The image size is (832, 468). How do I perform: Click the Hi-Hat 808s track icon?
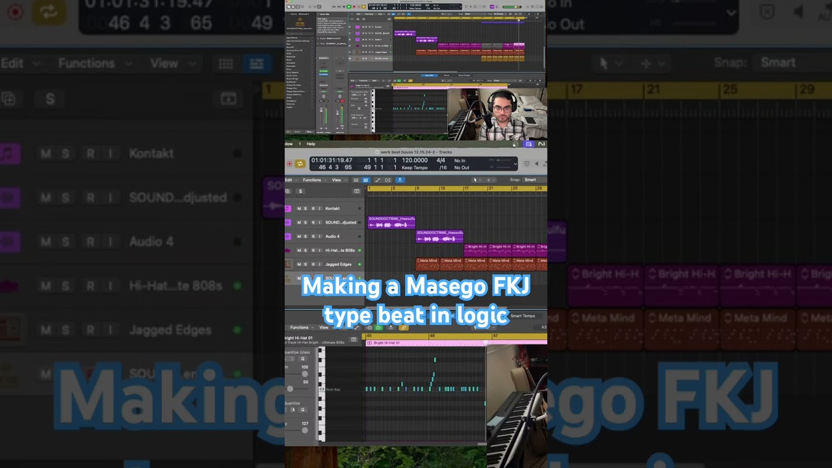(x=288, y=250)
